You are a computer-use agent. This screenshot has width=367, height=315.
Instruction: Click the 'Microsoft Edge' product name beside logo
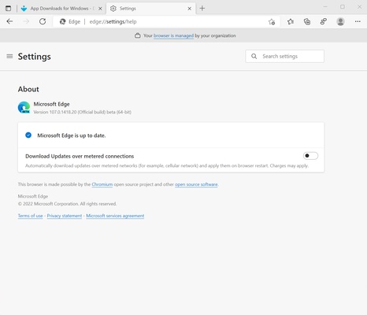pos(51,104)
